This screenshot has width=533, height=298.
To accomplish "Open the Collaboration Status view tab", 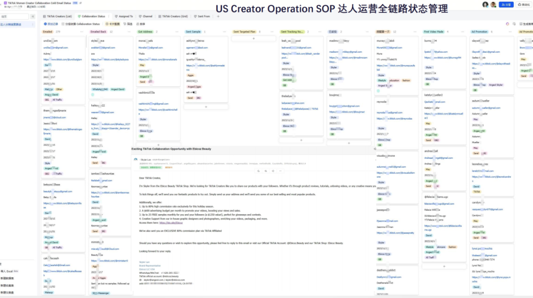I will pyautogui.click(x=91, y=16).
